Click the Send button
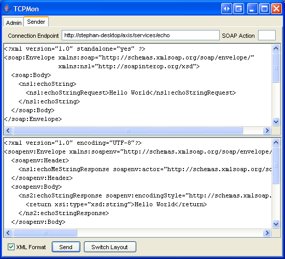Viewport: 285px width, 259px height. click(66, 247)
